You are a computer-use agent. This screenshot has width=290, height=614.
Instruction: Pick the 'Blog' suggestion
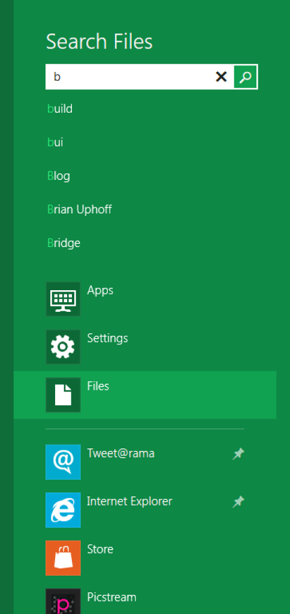59,176
